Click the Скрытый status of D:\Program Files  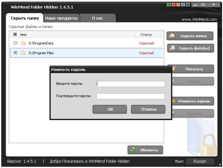[x=146, y=53]
